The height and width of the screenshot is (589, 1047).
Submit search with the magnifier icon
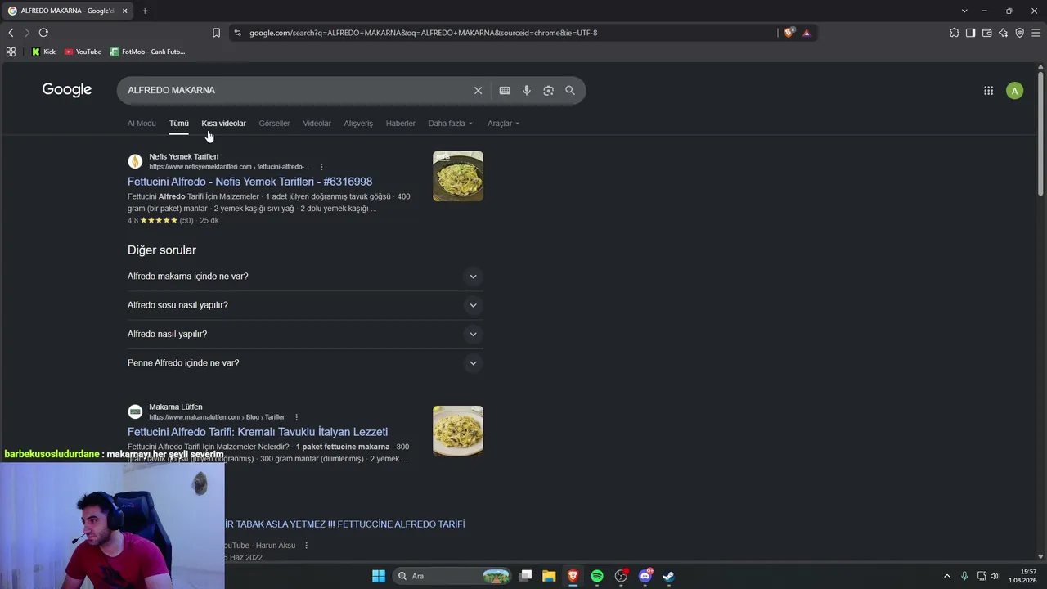[570, 90]
